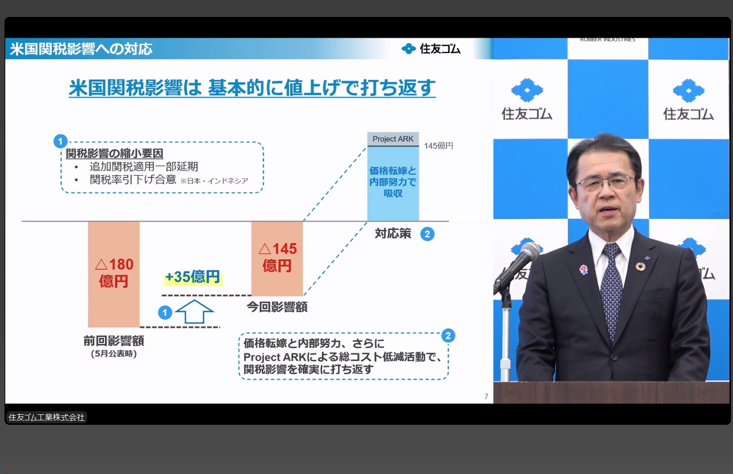Click the circled "2" badge beside 対応策
The height and width of the screenshot is (474, 733).
[x=428, y=234]
